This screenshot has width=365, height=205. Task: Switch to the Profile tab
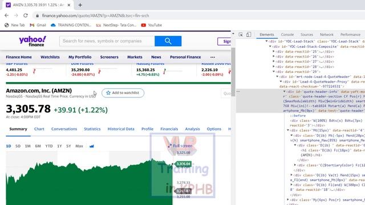pyautogui.click(x=147, y=129)
